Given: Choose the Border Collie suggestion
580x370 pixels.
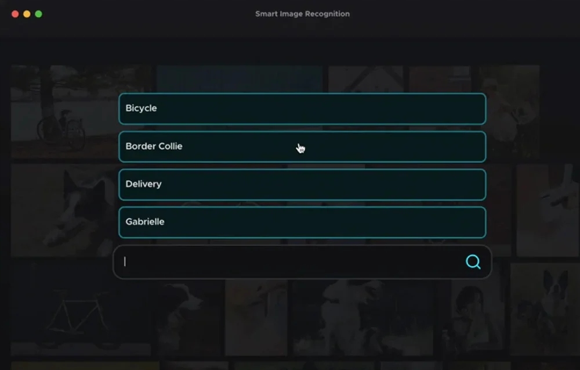Looking at the screenshot, I should click(302, 146).
